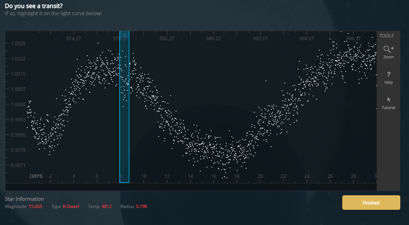Remove the blue transit marker using its x
This screenshot has width=409, height=225.
124,35
